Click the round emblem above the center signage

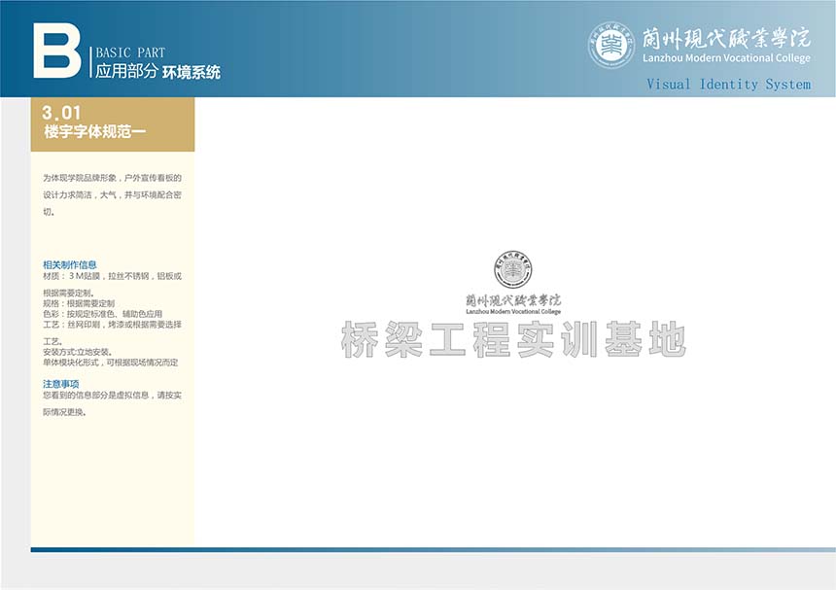click(512, 269)
